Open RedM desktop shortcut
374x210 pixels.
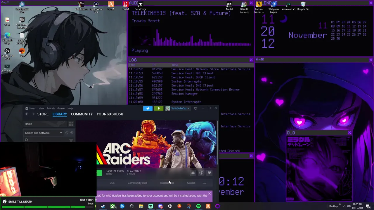click(x=126, y=6)
